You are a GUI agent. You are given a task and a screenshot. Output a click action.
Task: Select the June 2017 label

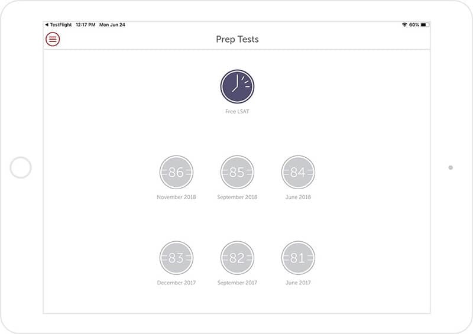click(298, 283)
